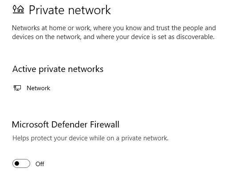Click the line starting Networks at home or work
This screenshot has width=225, height=183.
[x=114, y=28]
